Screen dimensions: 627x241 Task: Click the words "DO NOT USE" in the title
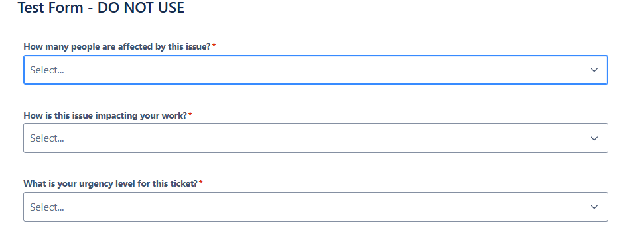[141, 7]
